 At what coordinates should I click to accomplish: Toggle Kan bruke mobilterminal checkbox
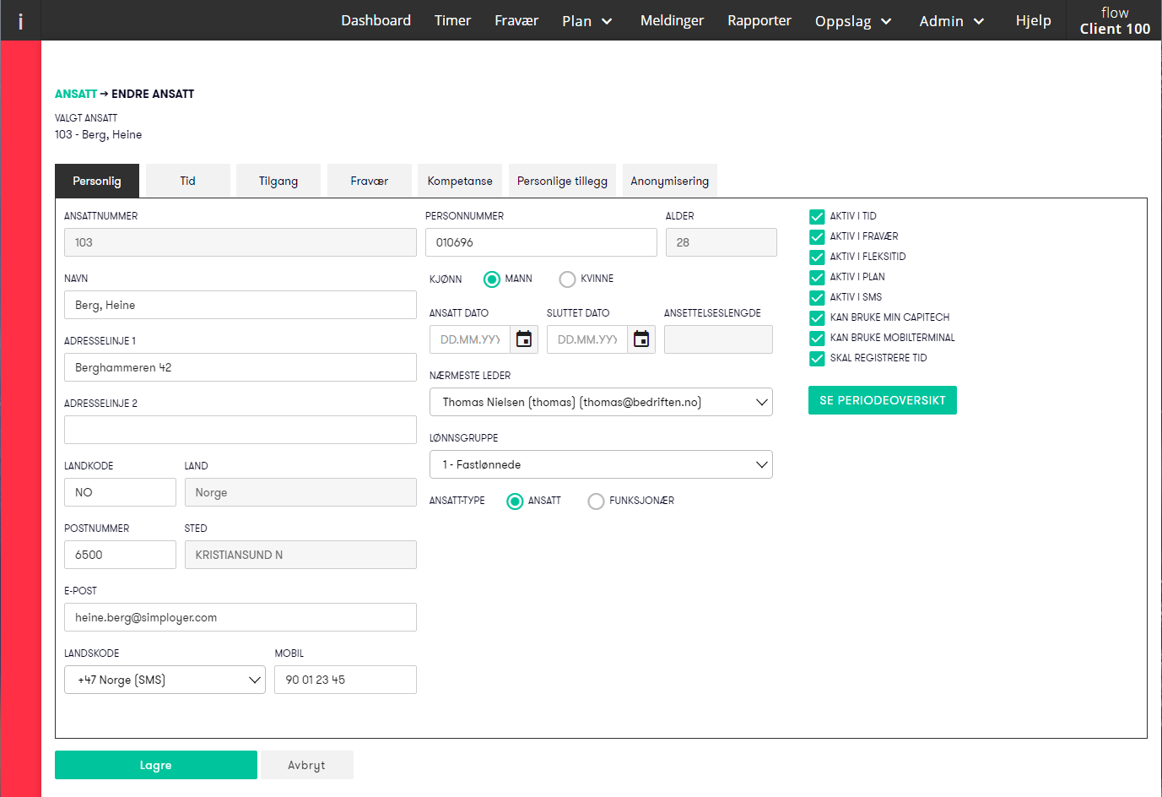[x=817, y=338]
